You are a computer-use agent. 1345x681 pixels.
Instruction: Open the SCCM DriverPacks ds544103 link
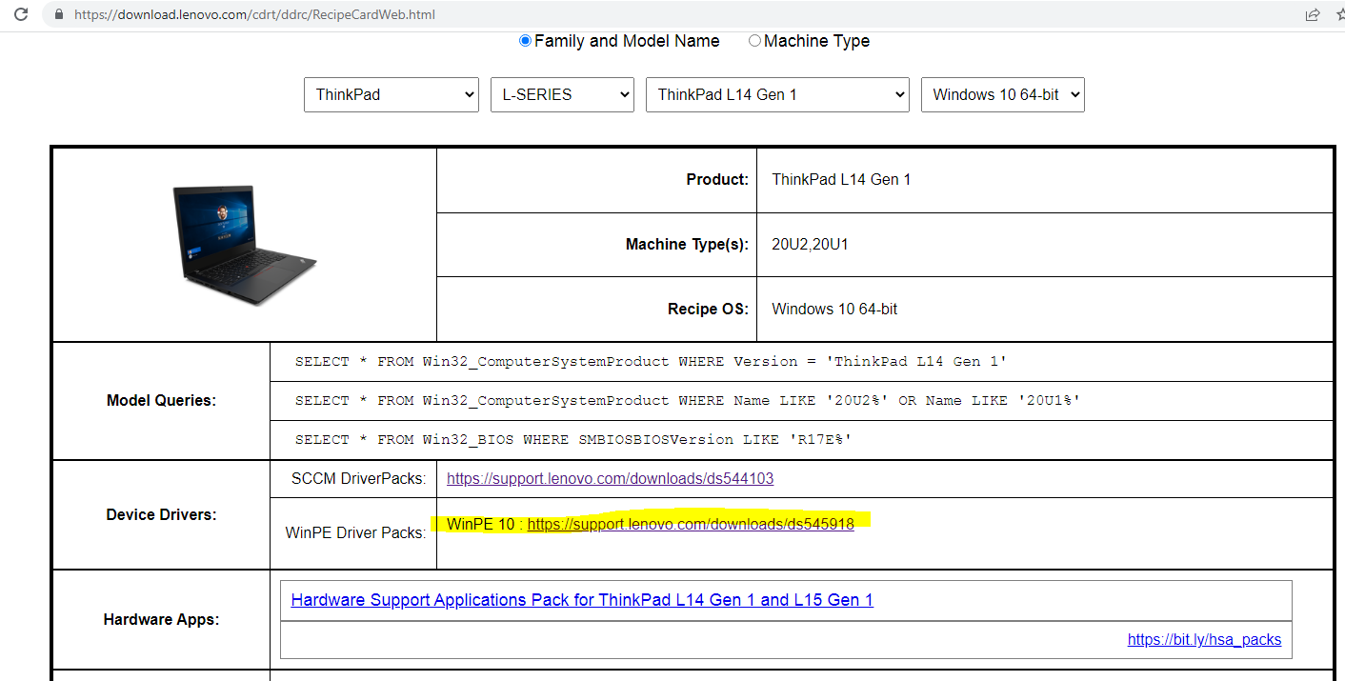pos(610,478)
